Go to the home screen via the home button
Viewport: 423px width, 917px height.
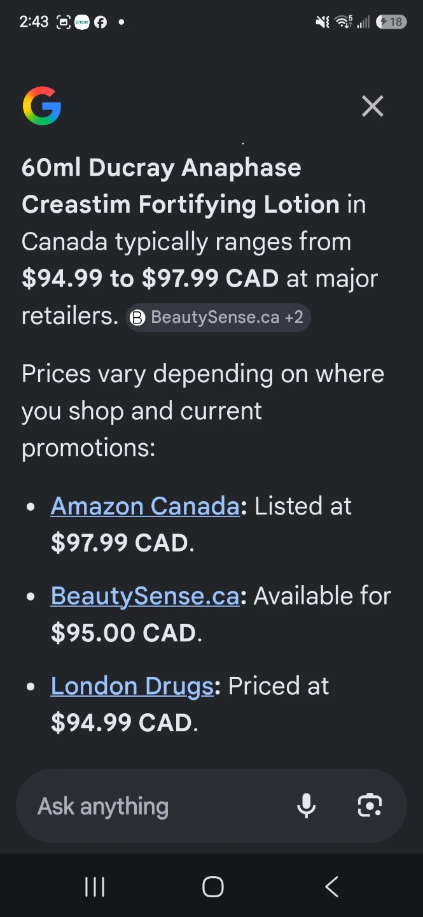pos(212,886)
